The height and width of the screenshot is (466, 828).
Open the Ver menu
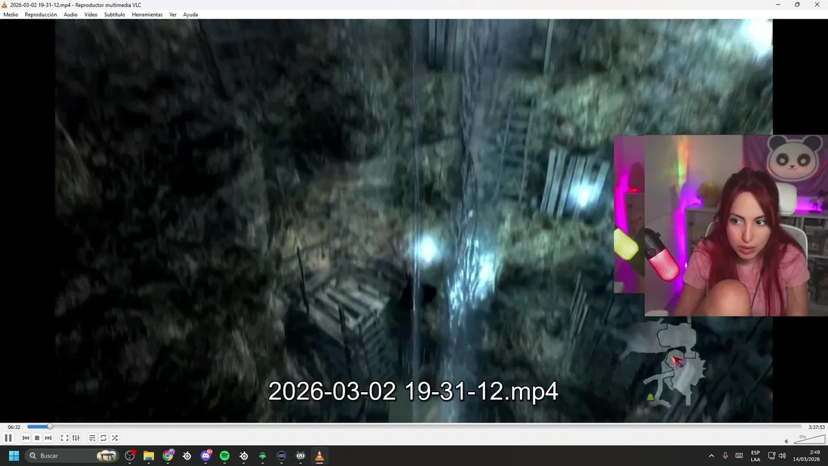[x=173, y=14]
